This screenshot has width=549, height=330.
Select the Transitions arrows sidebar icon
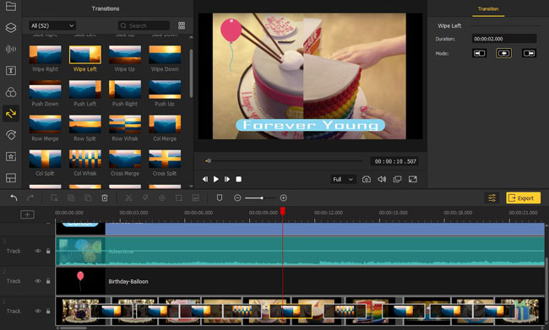[11, 113]
